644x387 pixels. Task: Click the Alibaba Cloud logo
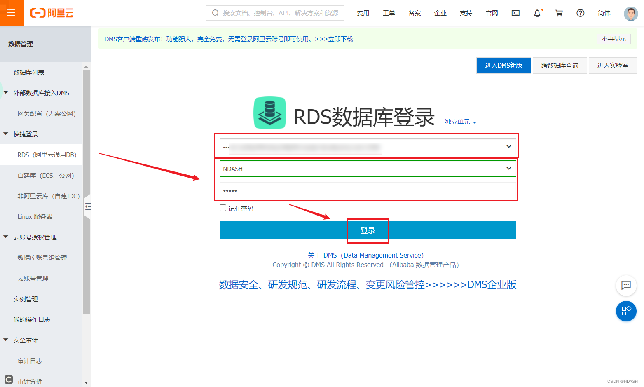pos(52,13)
